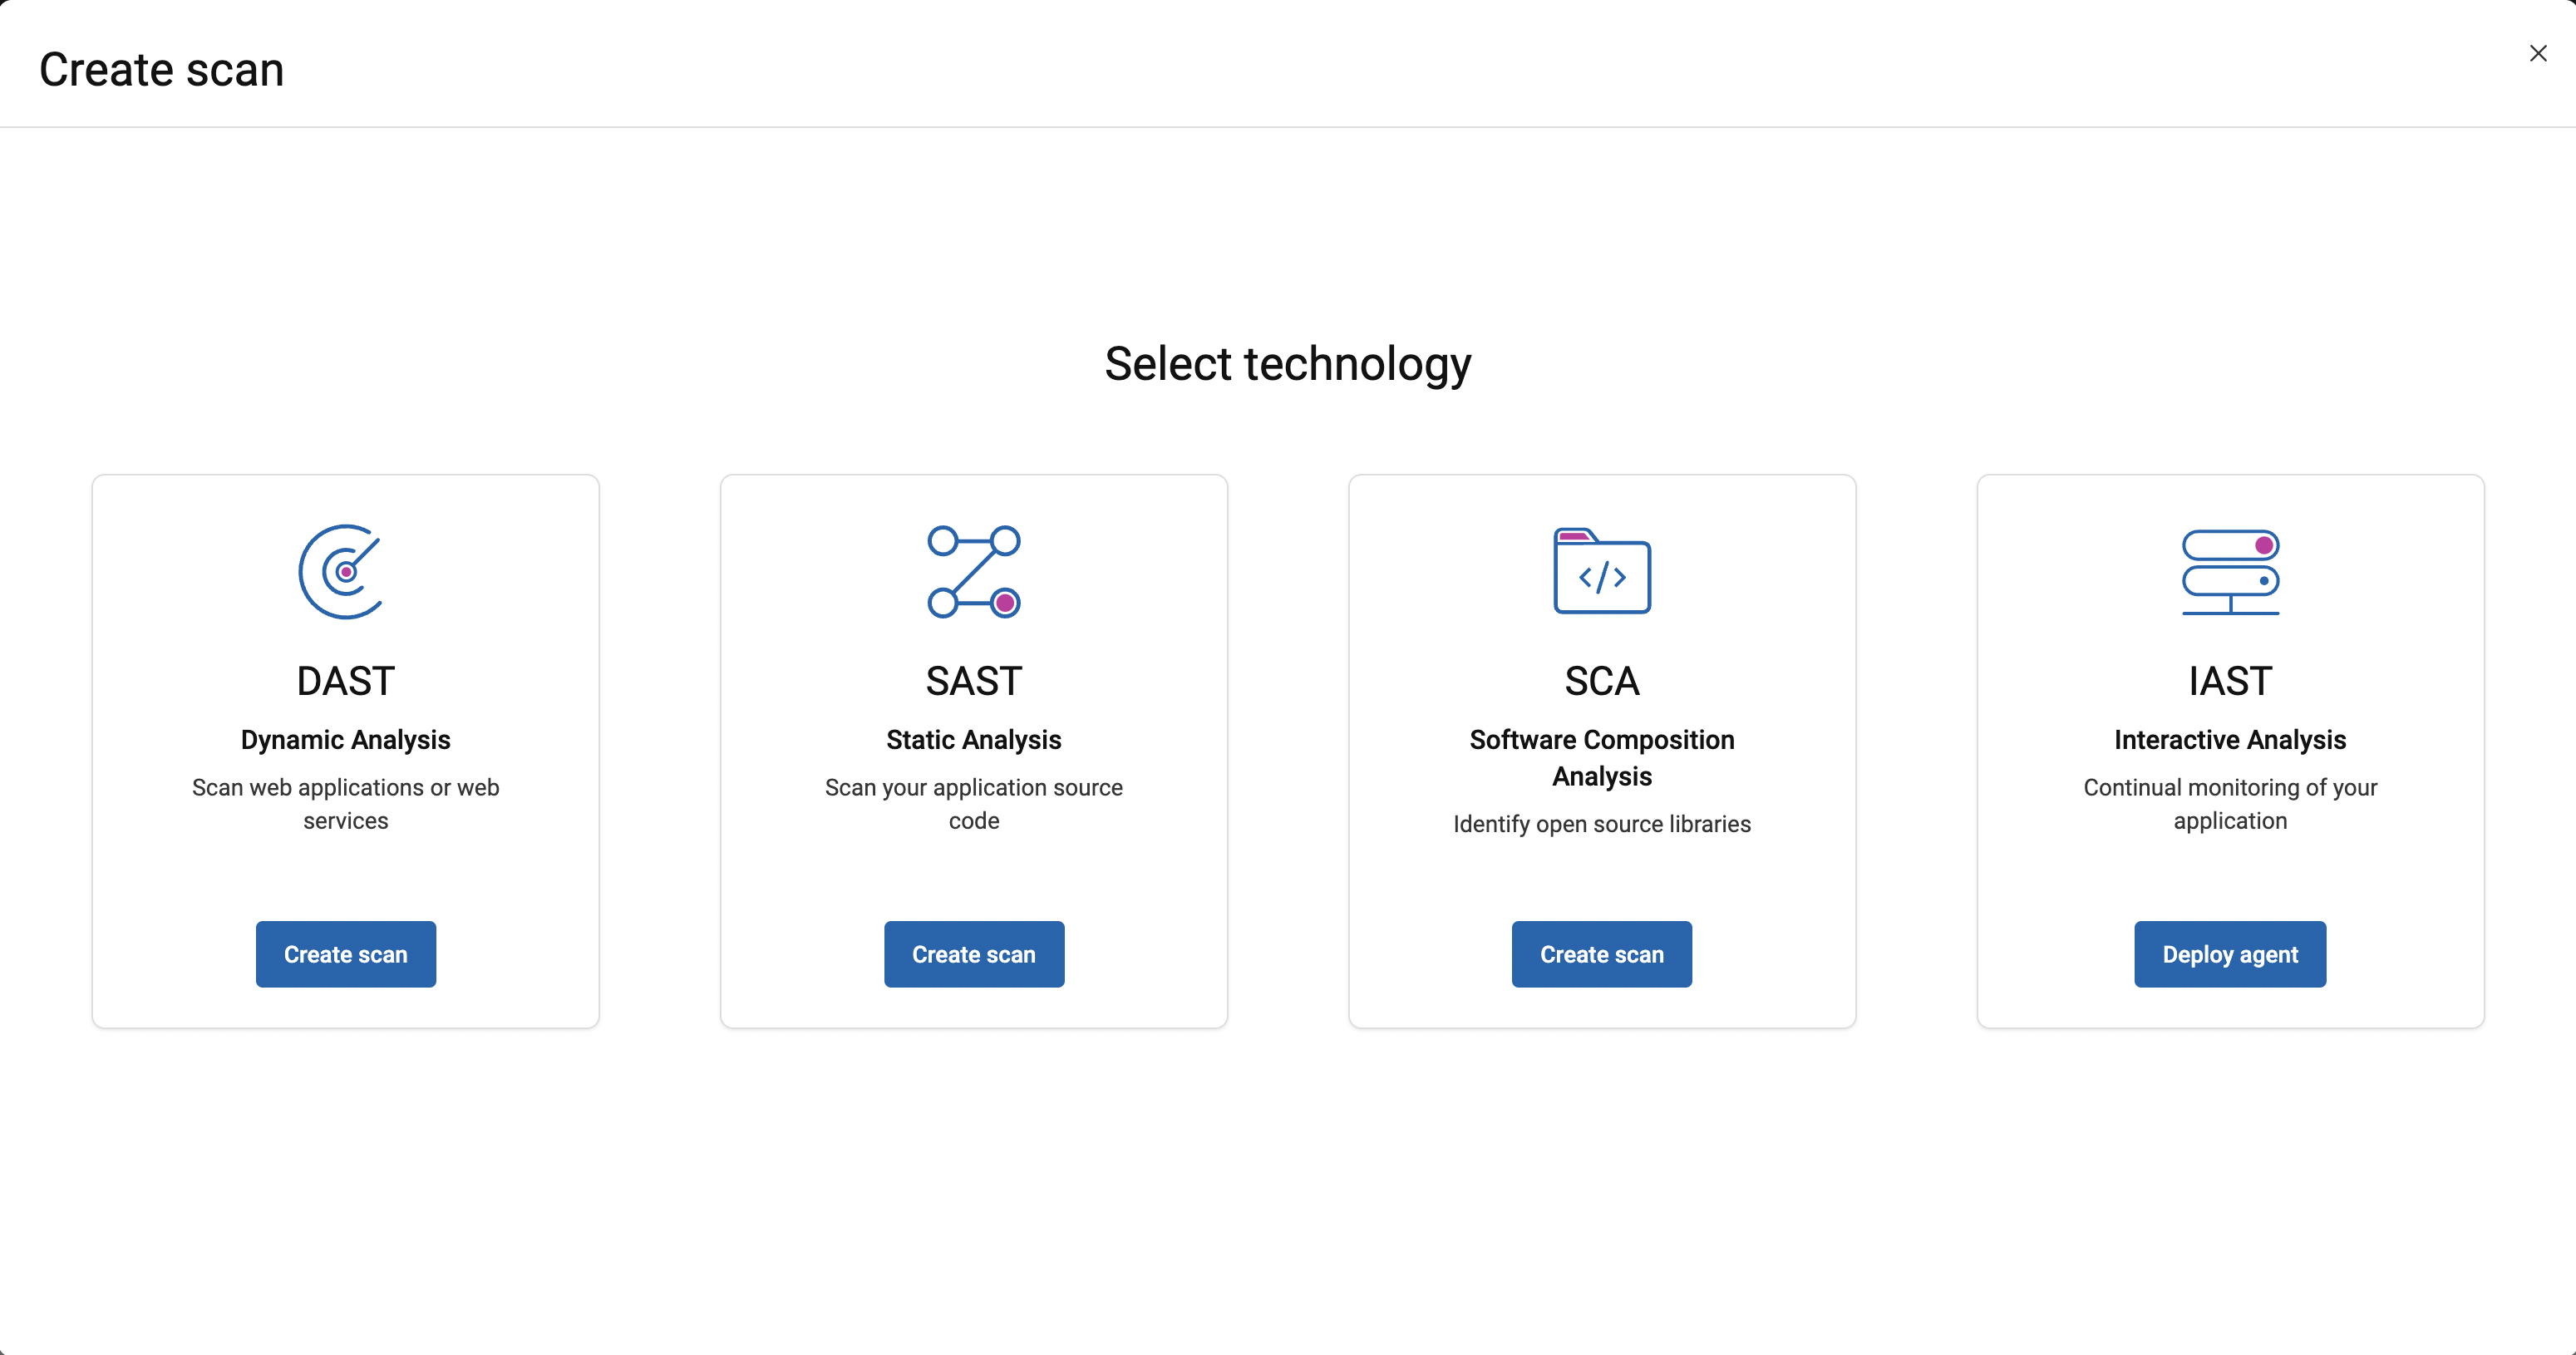The image size is (2576, 1355).
Task: Select the IAST heading
Action: click(x=2229, y=681)
